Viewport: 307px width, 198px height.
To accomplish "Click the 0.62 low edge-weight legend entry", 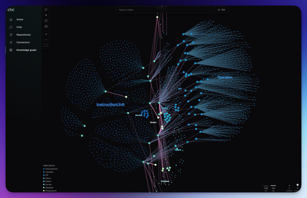I will click(x=266, y=188).
